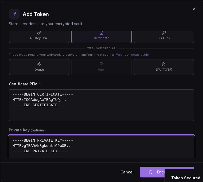The width and height of the screenshot is (203, 182).
Task: Click the WEBHOOK SPECIAL section heading
Action: 101,48
